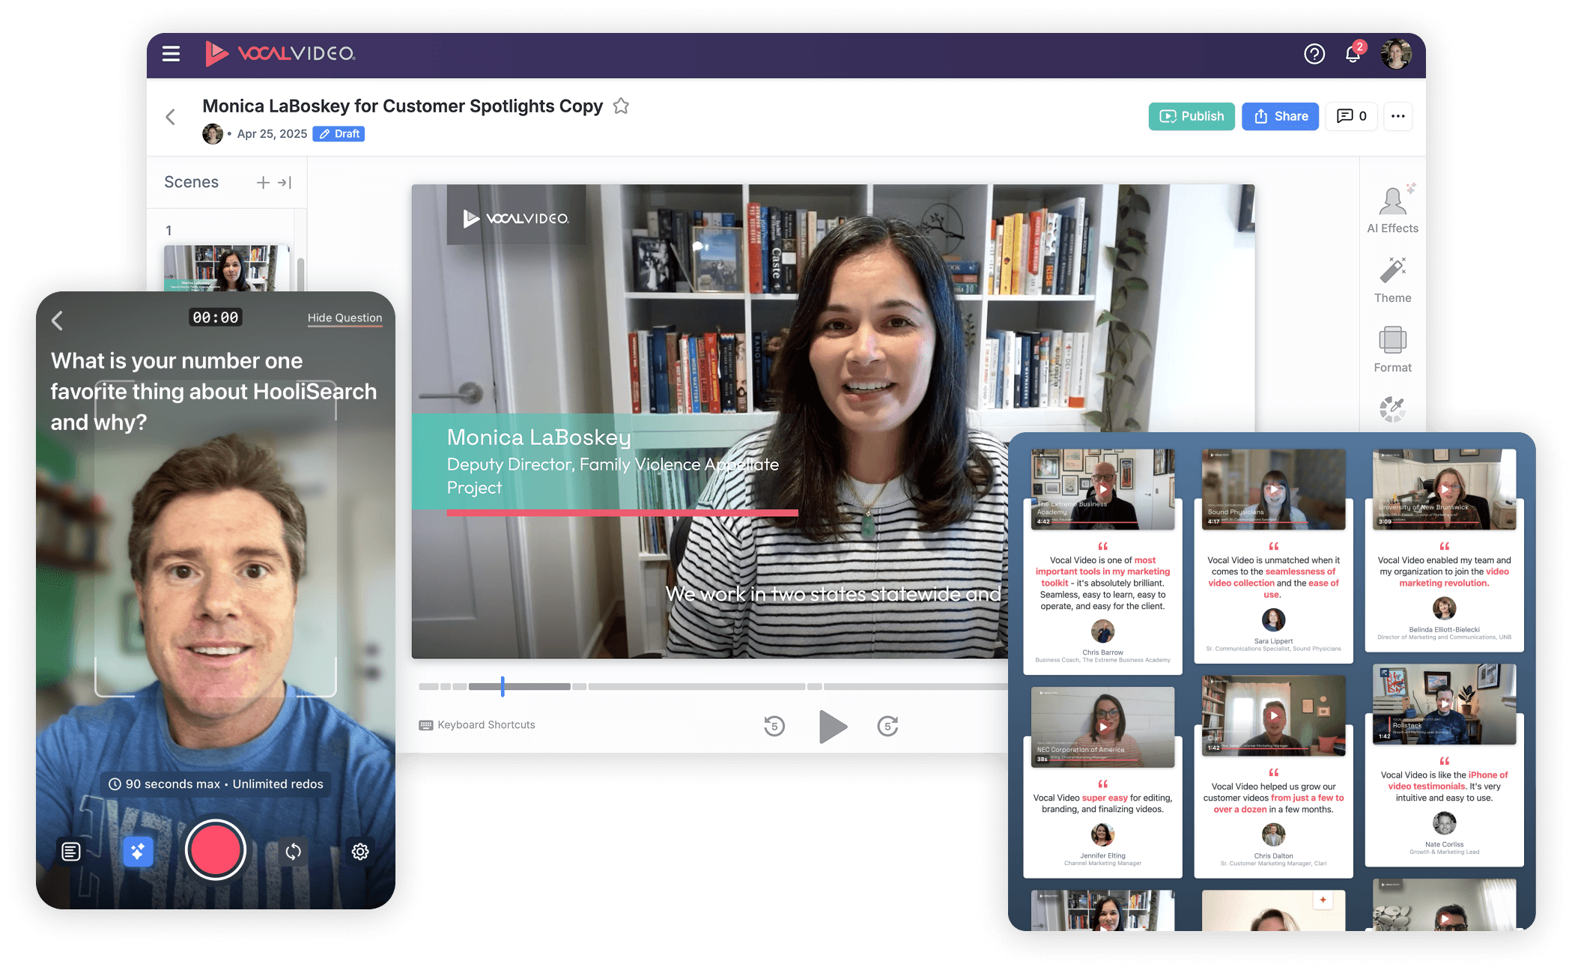Open the eyedropper color tool below Format

[1393, 409]
